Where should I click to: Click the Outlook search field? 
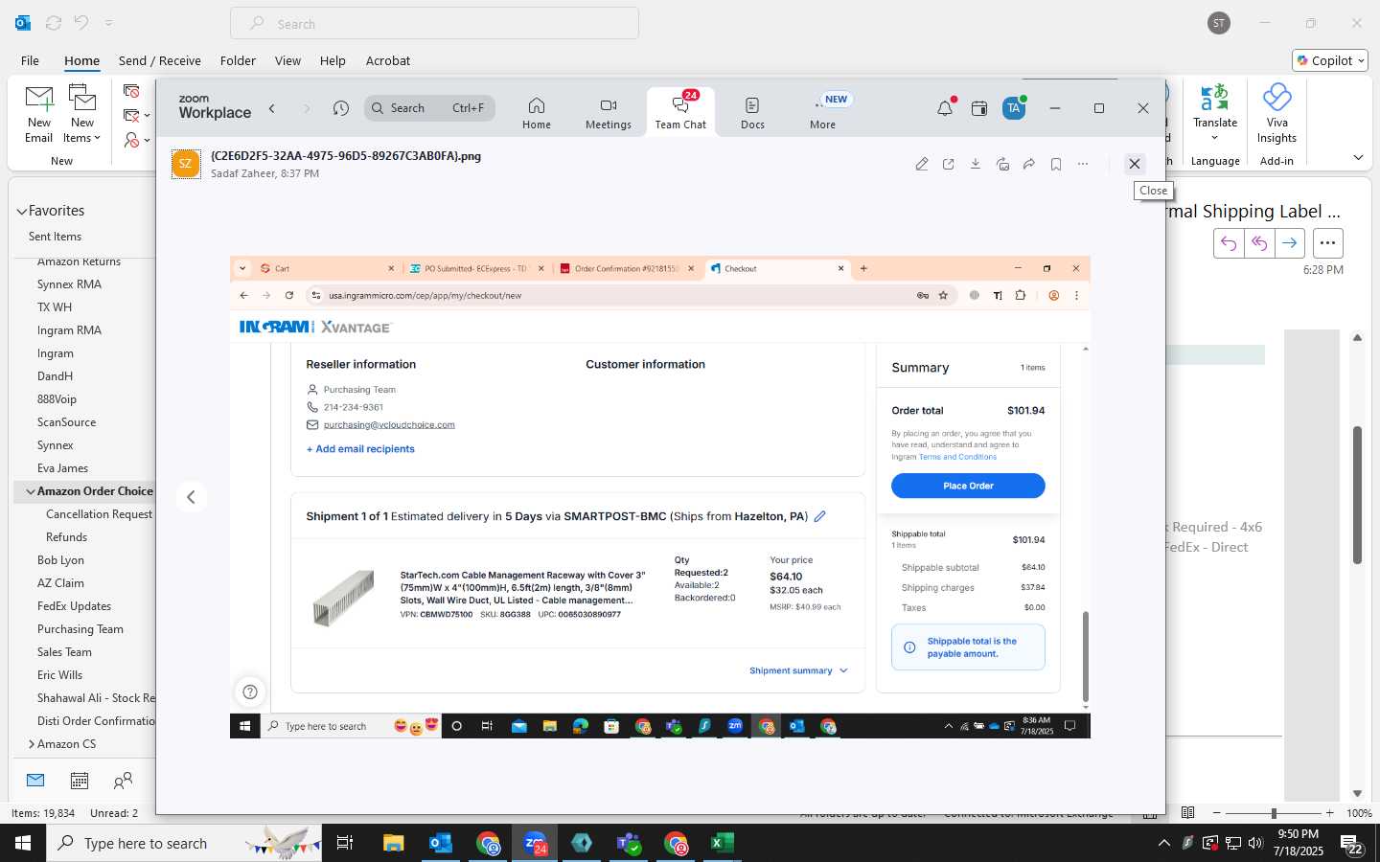pyautogui.click(x=434, y=24)
